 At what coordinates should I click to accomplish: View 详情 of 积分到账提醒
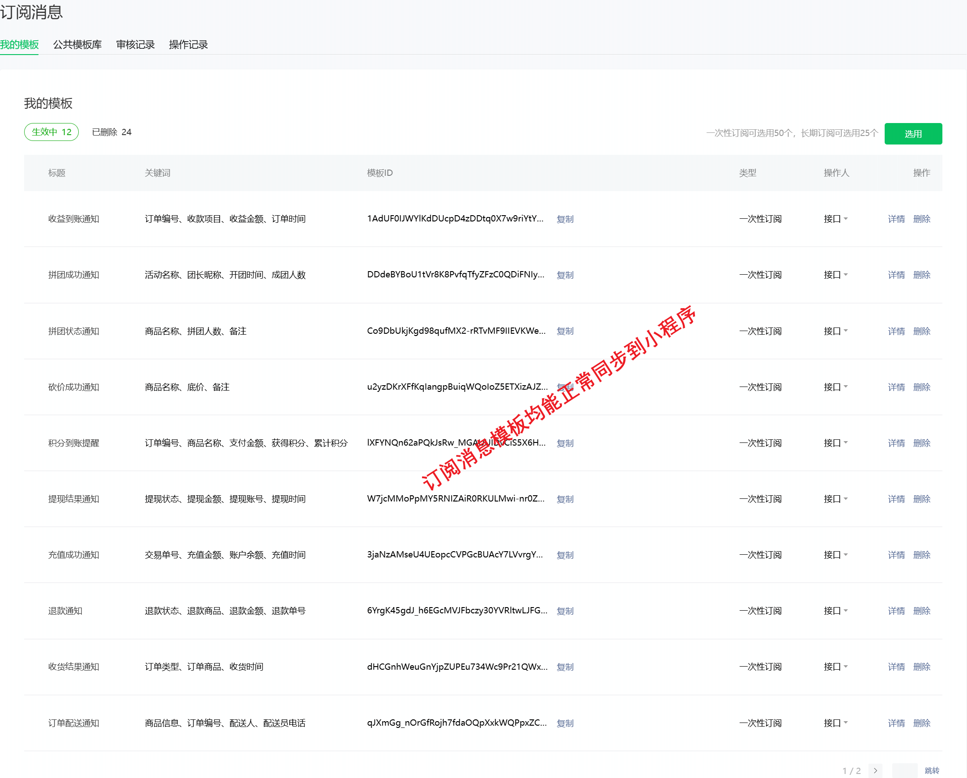coord(896,443)
